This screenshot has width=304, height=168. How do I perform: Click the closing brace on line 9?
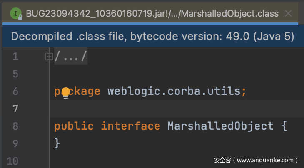pos(57,143)
